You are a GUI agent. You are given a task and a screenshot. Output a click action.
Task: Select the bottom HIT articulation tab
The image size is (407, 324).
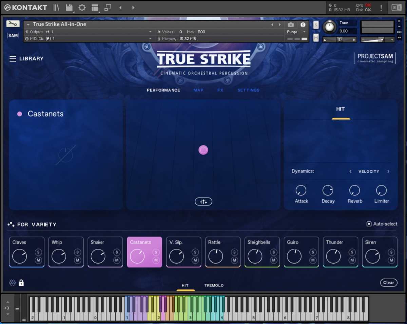click(185, 285)
